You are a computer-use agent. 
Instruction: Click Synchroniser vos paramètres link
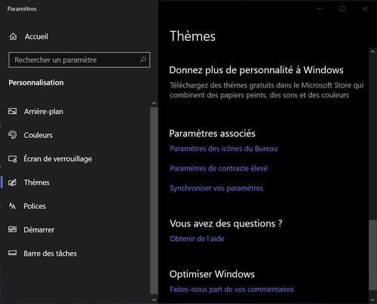pyautogui.click(x=216, y=188)
